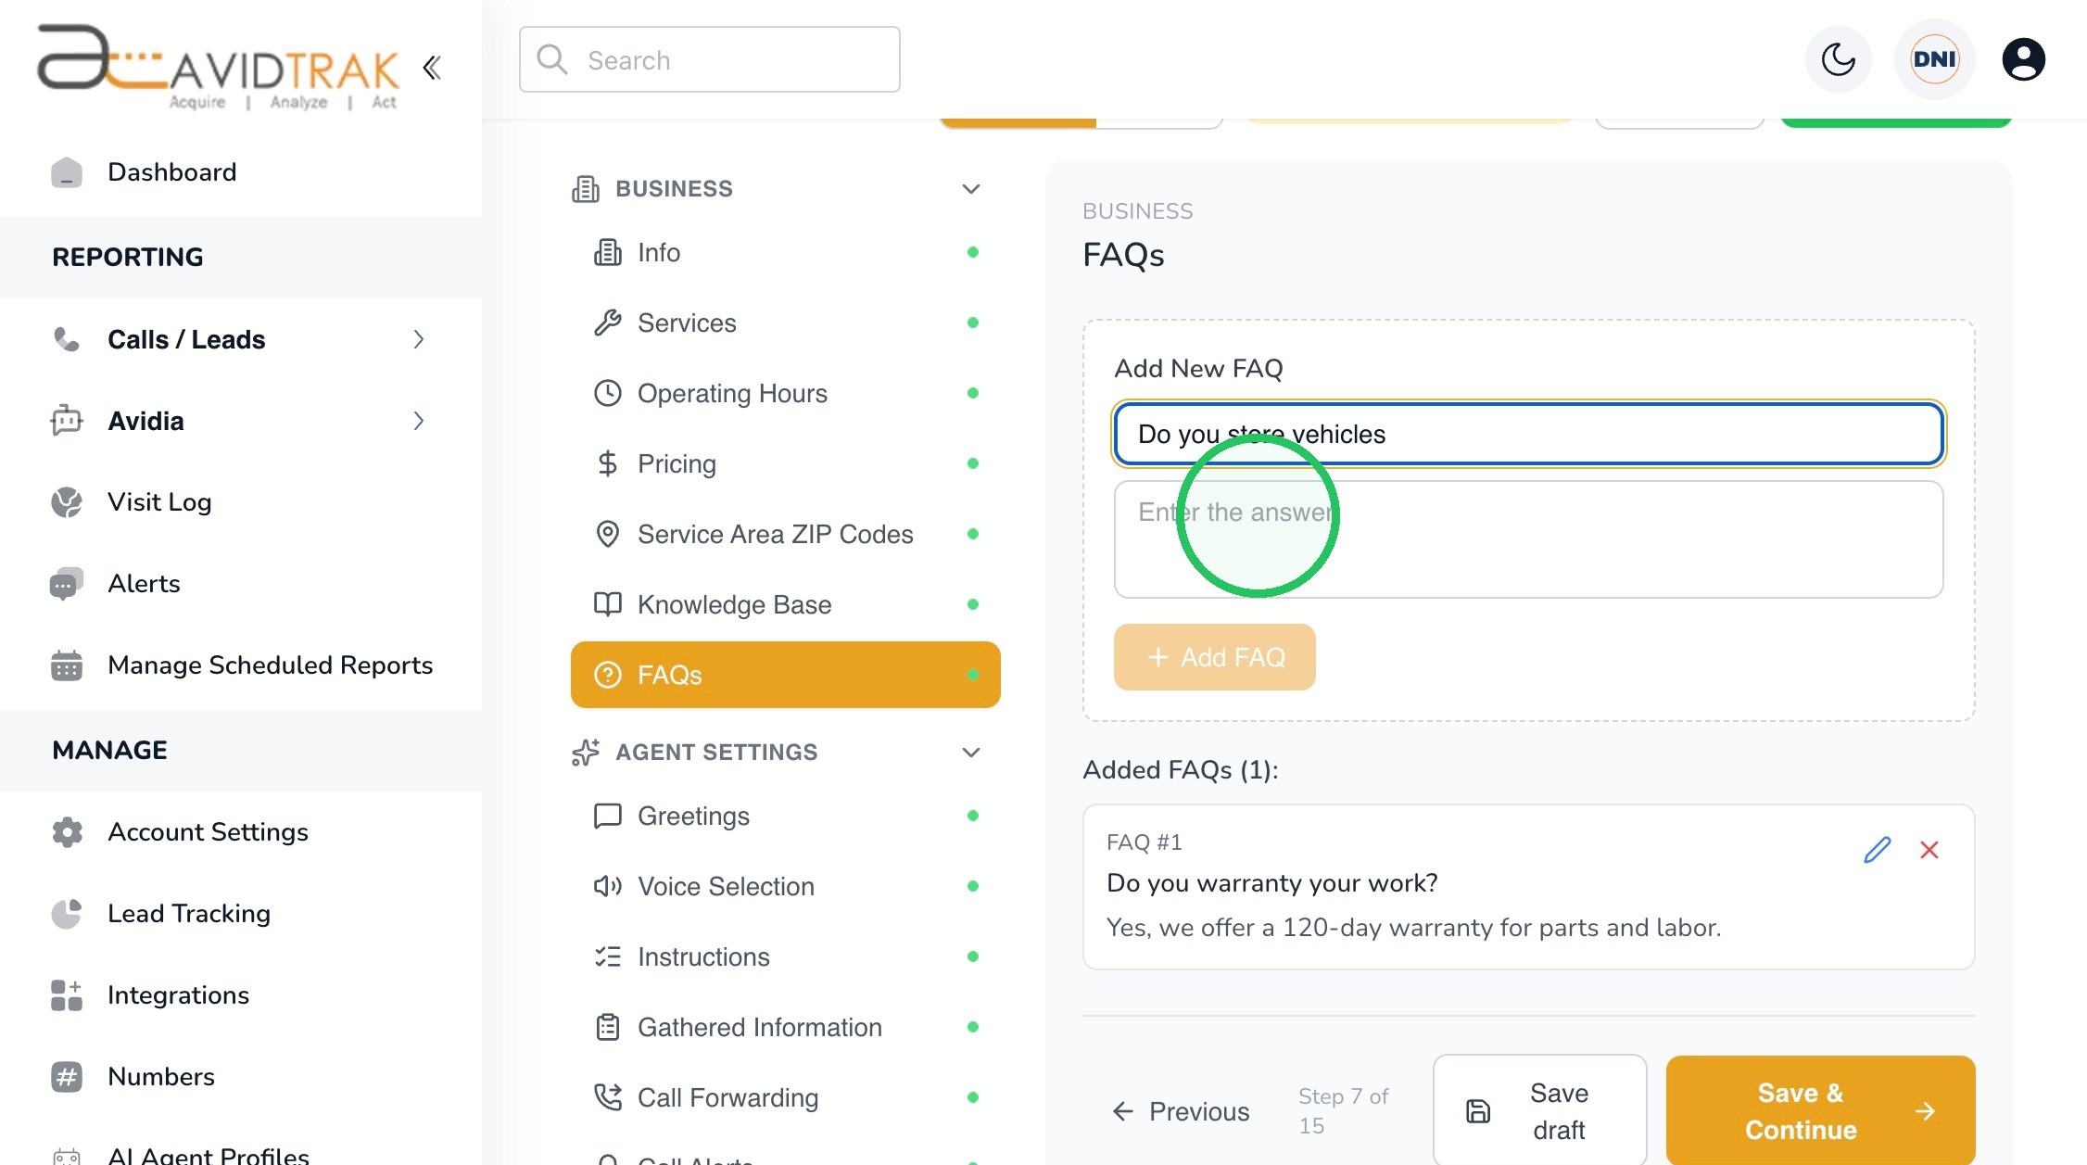This screenshot has height=1165, width=2087.
Task: Click the Alerts chat bubble icon
Action: pyautogui.click(x=66, y=584)
